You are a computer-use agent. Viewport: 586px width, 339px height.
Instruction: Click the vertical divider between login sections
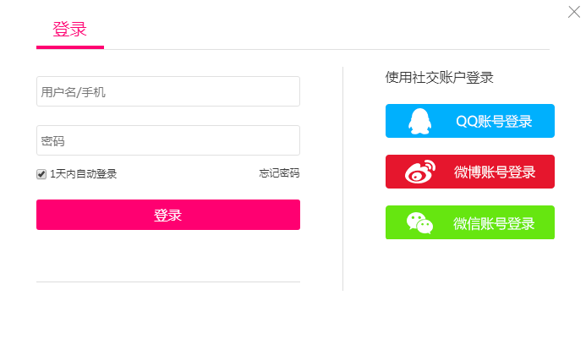(342, 178)
